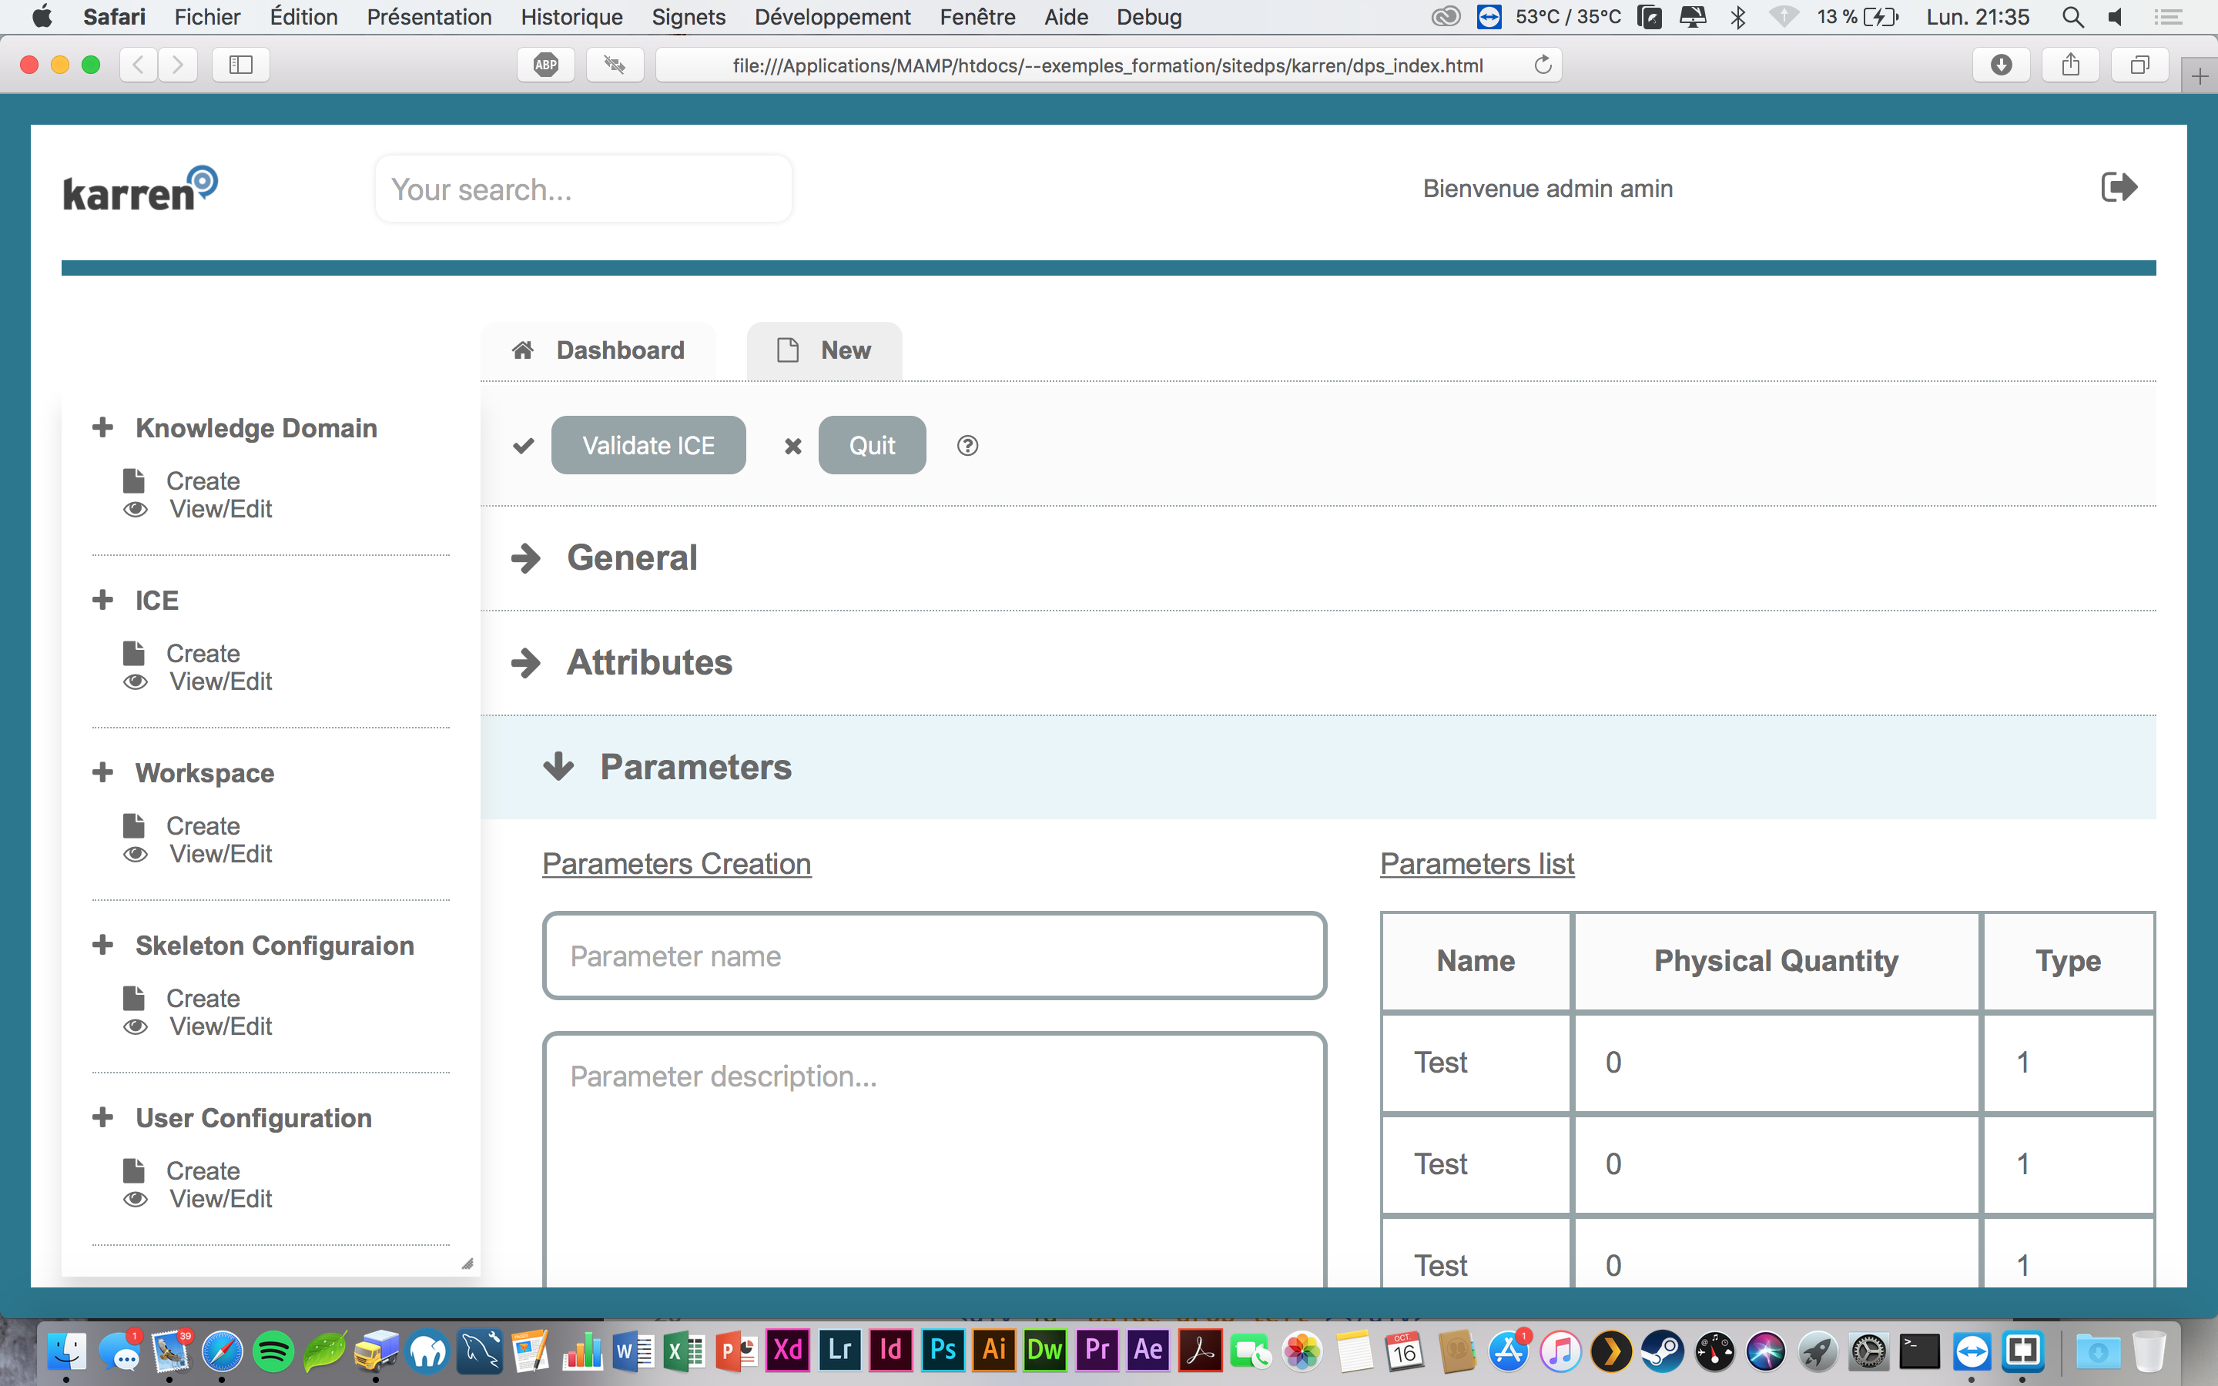Click Safari's reload page icon

point(1543,65)
